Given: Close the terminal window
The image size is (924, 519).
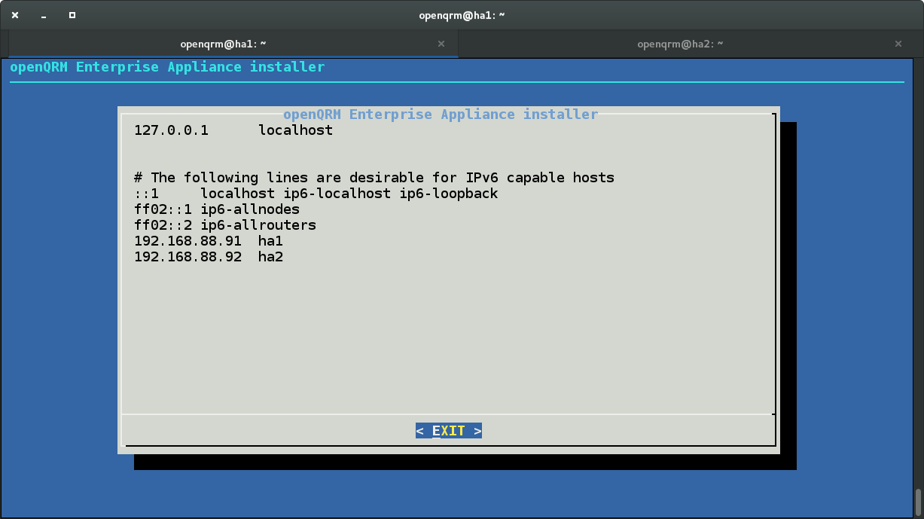Looking at the screenshot, I should [15, 15].
